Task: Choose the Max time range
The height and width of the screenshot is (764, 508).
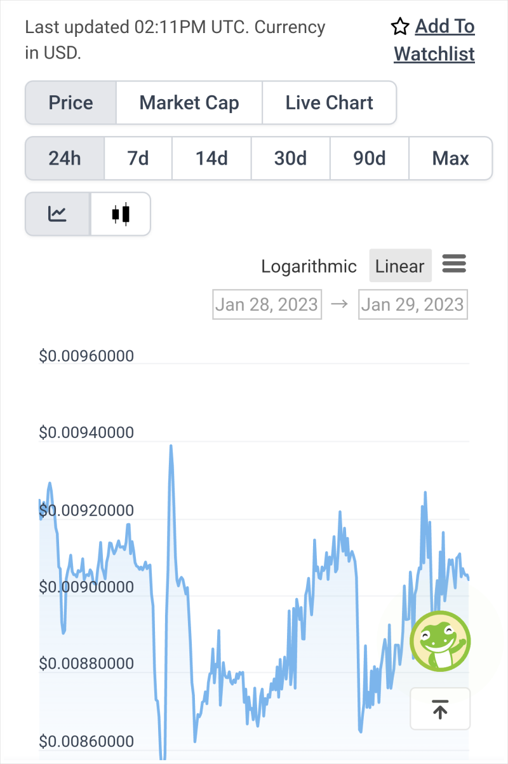Action: pos(451,158)
